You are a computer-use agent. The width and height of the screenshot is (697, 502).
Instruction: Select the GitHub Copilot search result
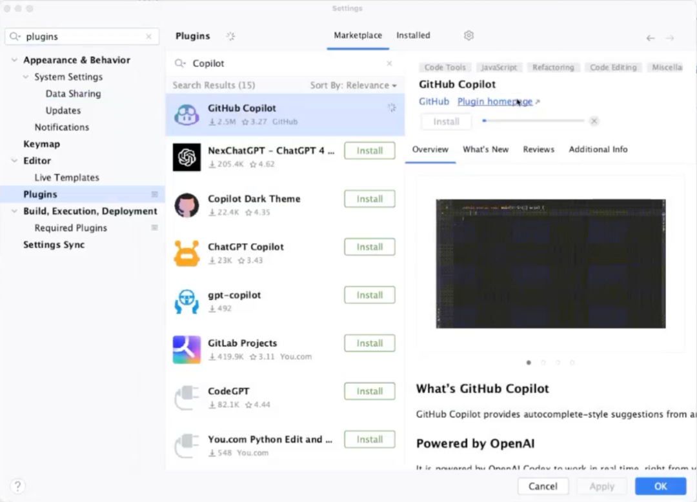(x=285, y=115)
